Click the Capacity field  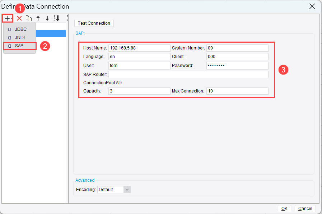pyautogui.click(x=139, y=91)
